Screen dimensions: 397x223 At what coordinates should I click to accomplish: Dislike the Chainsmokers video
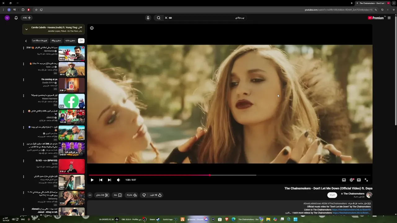pyautogui.click(x=144, y=195)
